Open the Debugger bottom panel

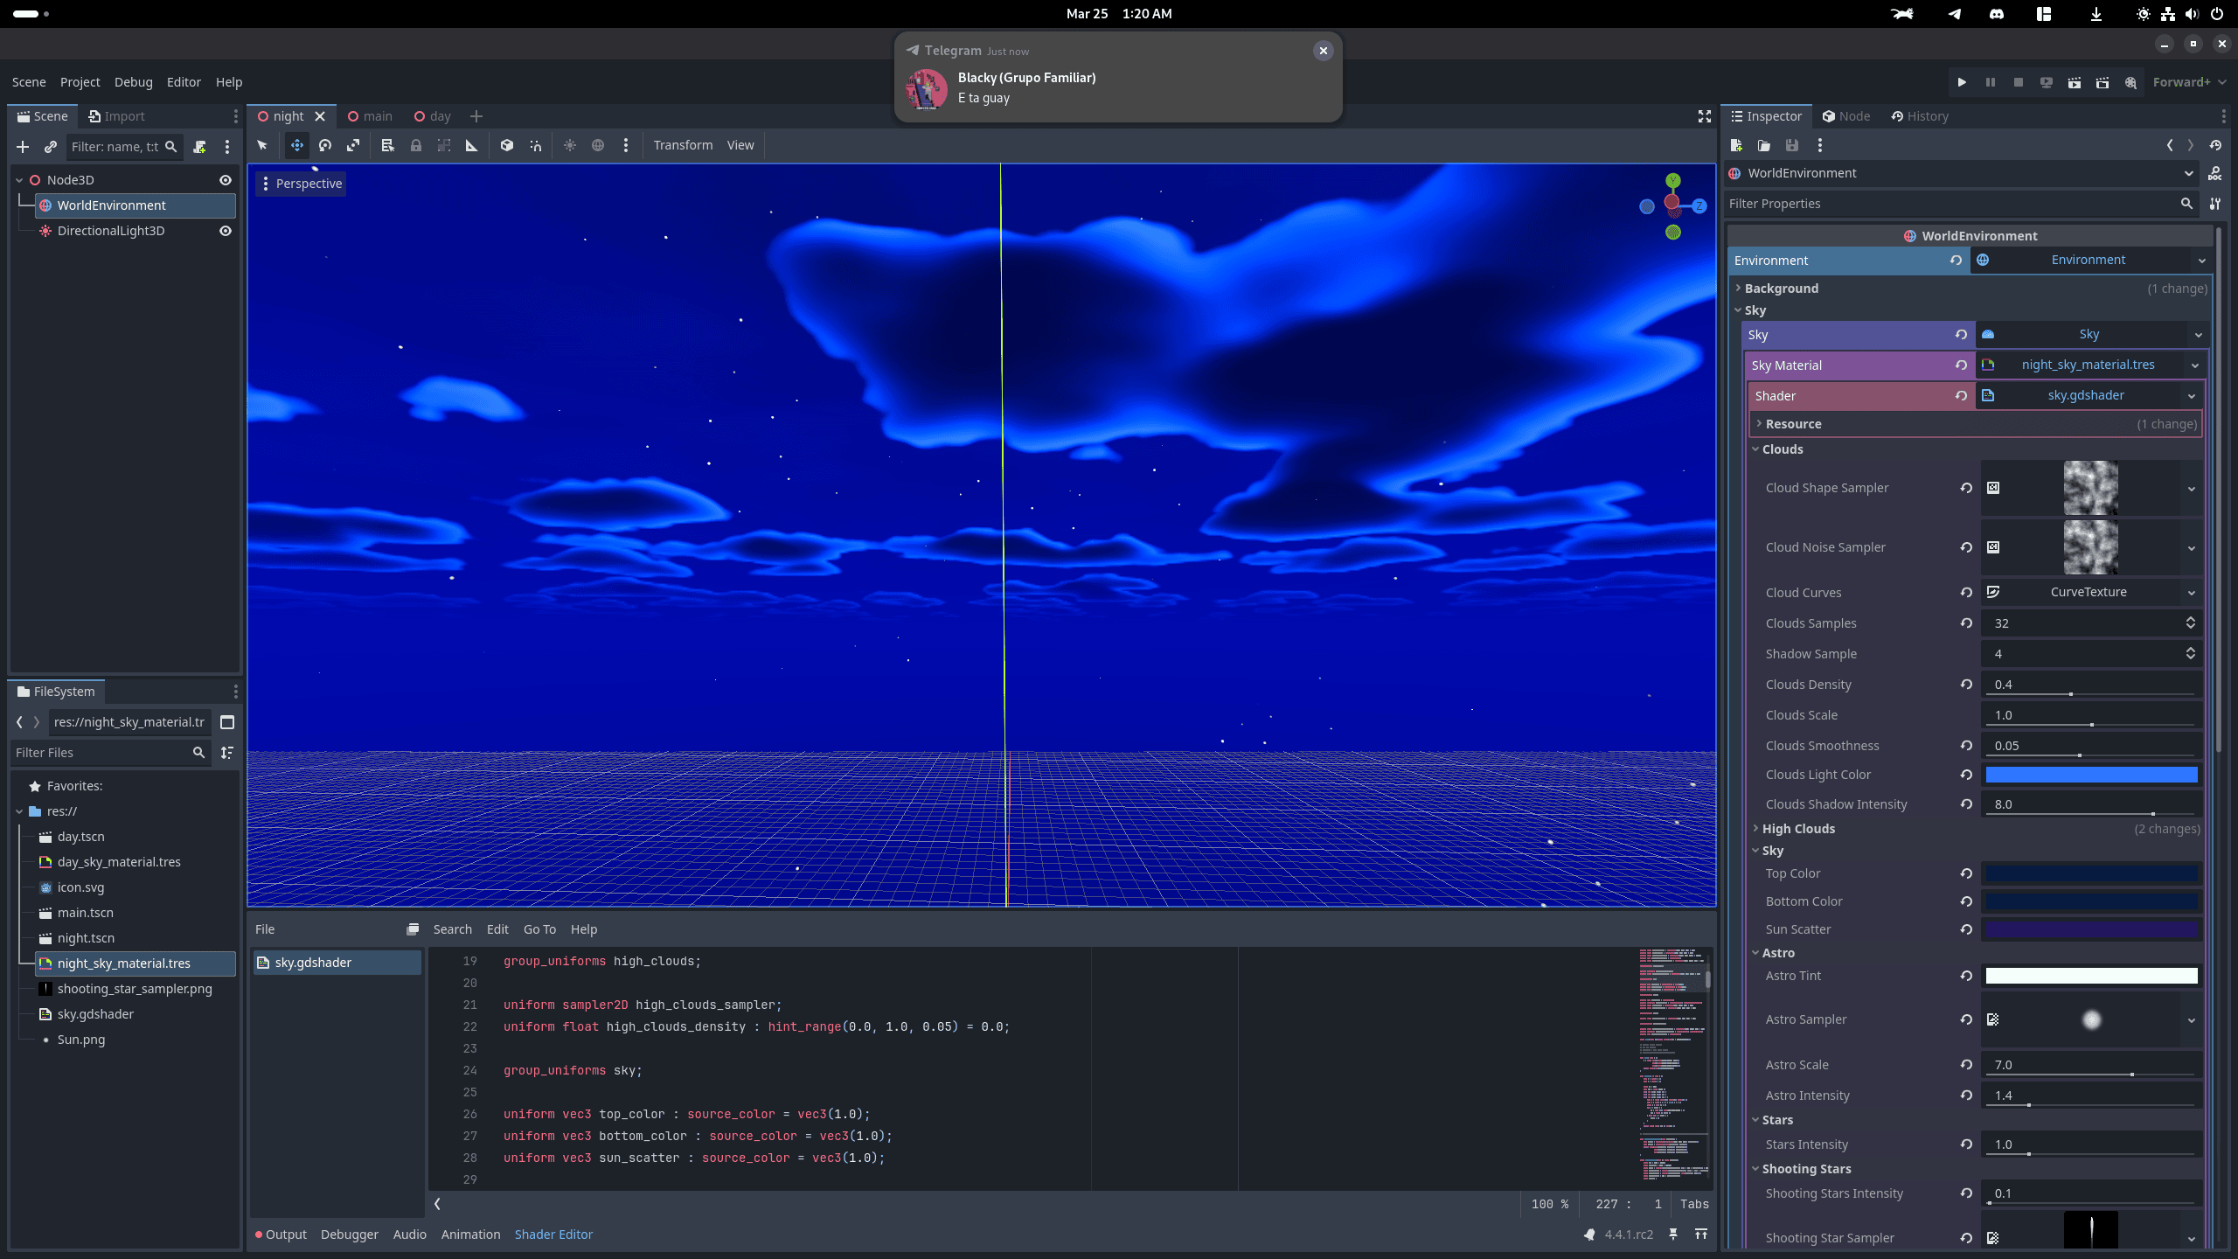tap(349, 1235)
